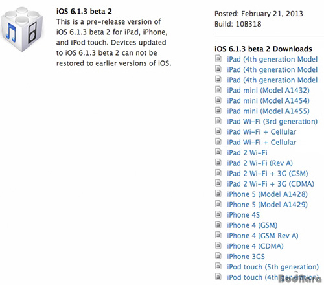Viewport: 324px width, 285px height.
Task: Click the file icon beside iPhone 4S
Action: (218, 214)
